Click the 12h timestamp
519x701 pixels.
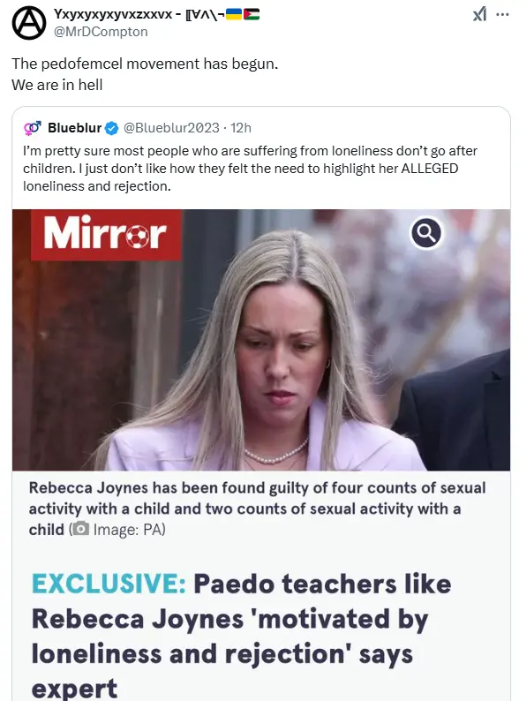point(241,128)
